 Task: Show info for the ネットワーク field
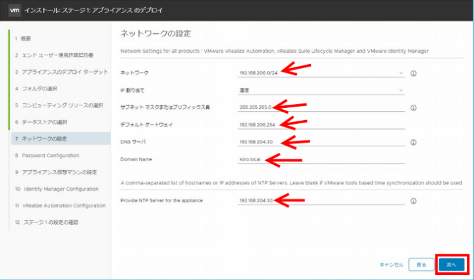(413, 73)
